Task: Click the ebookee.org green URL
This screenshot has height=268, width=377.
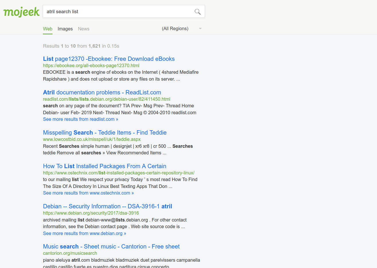Action: tap(91, 65)
